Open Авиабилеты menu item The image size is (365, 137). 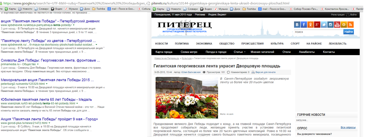(306, 52)
